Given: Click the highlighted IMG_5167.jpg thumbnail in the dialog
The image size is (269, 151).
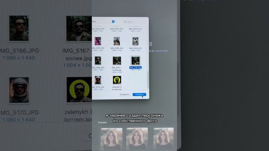Looking at the screenshot, I should point(135,60).
